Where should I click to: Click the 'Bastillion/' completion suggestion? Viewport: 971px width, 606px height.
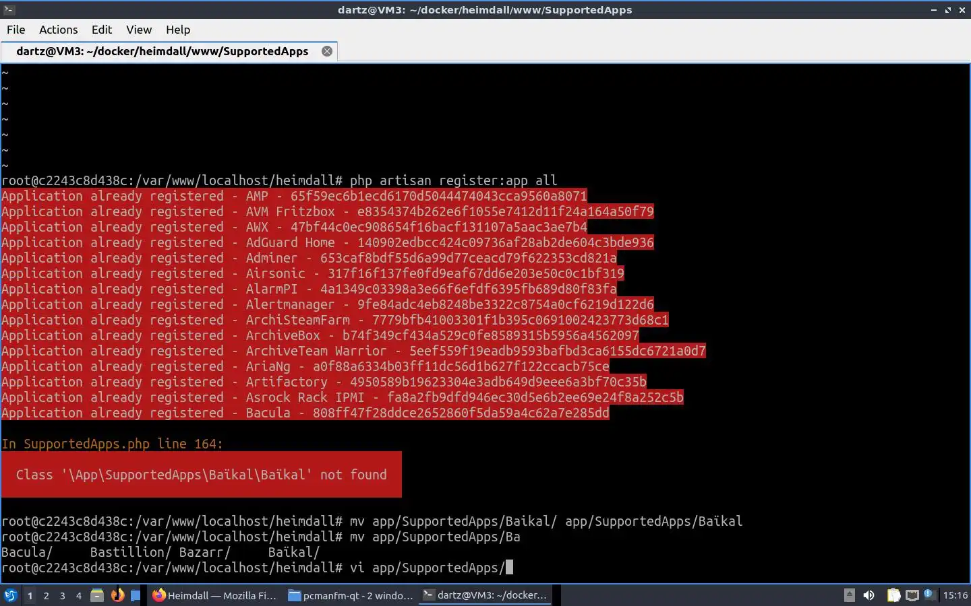pyautogui.click(x=131, y=552)
